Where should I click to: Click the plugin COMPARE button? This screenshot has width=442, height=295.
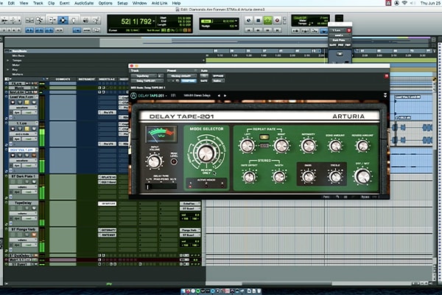point(189,80)
